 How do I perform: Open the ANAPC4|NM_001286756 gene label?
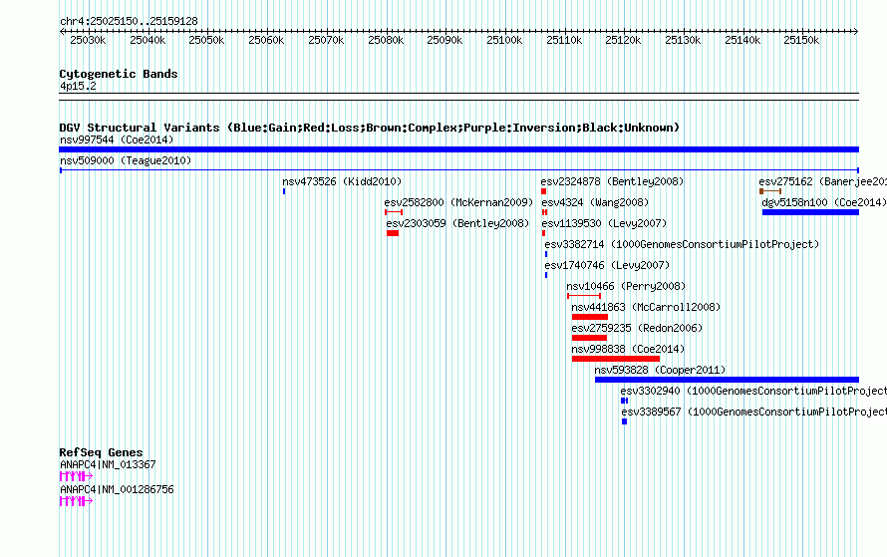tap(117, 489)
